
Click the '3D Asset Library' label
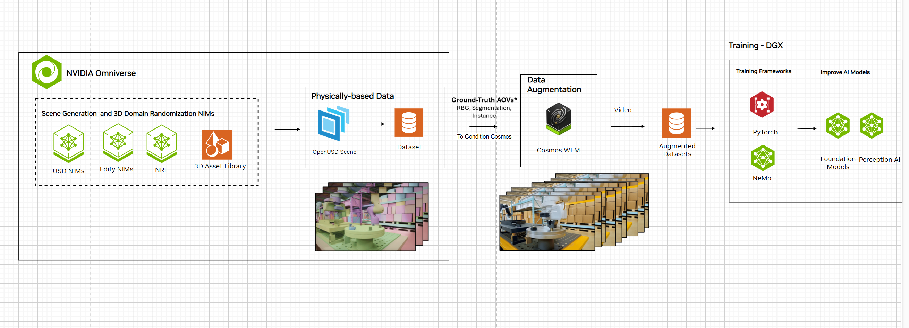pos(220,166)
